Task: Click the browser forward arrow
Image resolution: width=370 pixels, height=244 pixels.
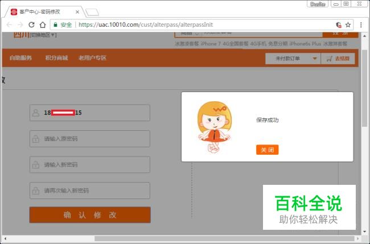Action: [20, 25]
